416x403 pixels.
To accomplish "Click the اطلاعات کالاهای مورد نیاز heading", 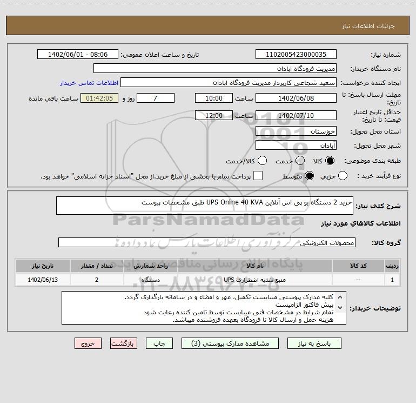I will click(360, 223).
